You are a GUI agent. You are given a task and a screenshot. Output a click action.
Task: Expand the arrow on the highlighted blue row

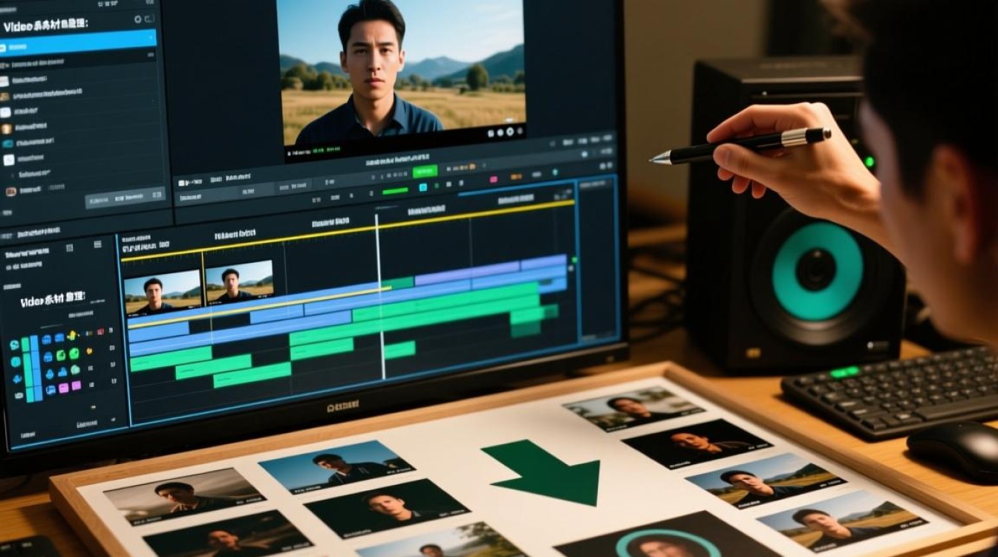(151, 36)
